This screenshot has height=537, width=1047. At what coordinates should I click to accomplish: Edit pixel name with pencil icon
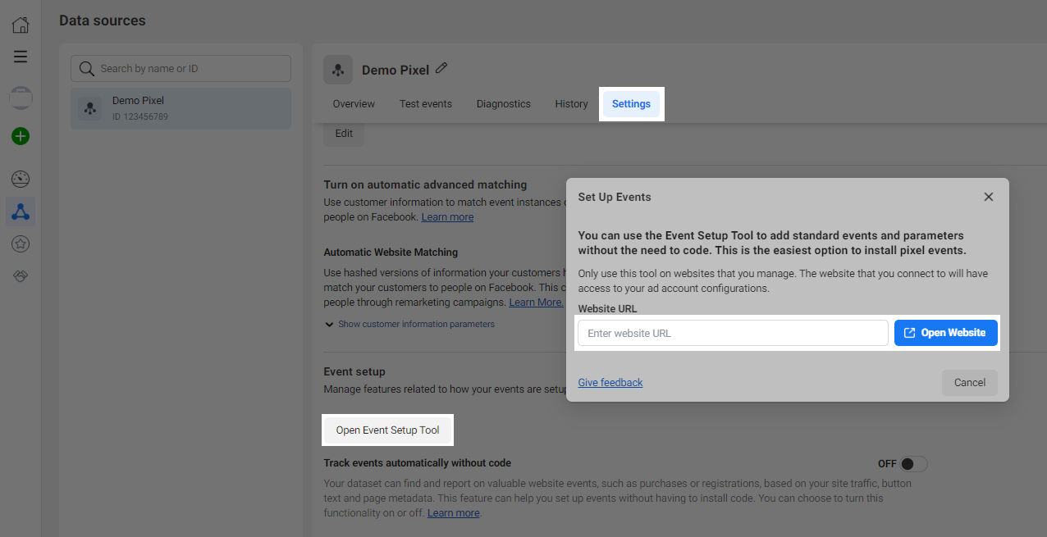coord(441,69)
